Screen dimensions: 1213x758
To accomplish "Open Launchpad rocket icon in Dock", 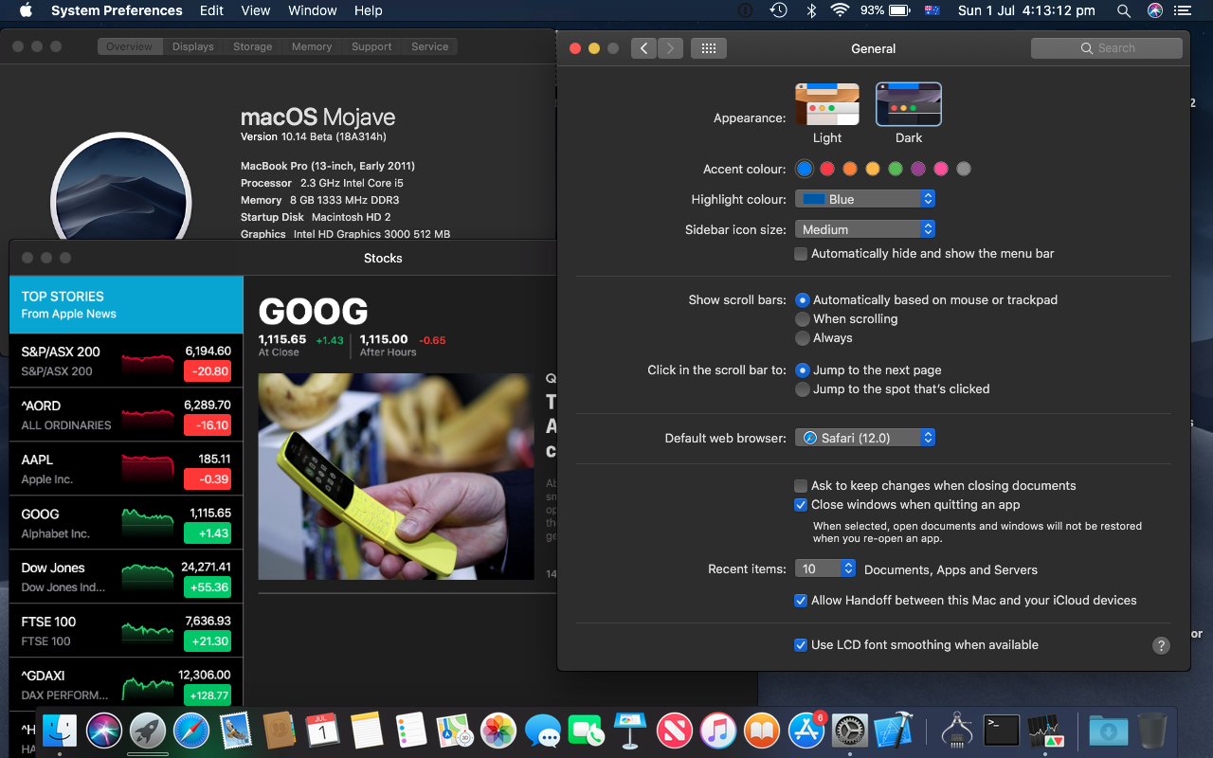I will (148, 731).
